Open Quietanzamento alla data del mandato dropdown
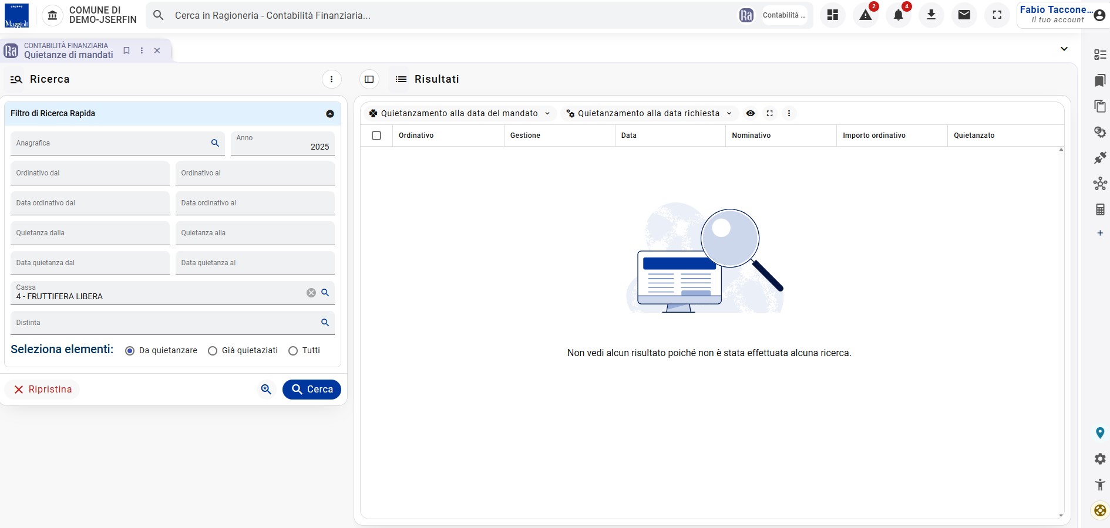The height and width of the screenshot is (528, 1110). click(460, 113)
